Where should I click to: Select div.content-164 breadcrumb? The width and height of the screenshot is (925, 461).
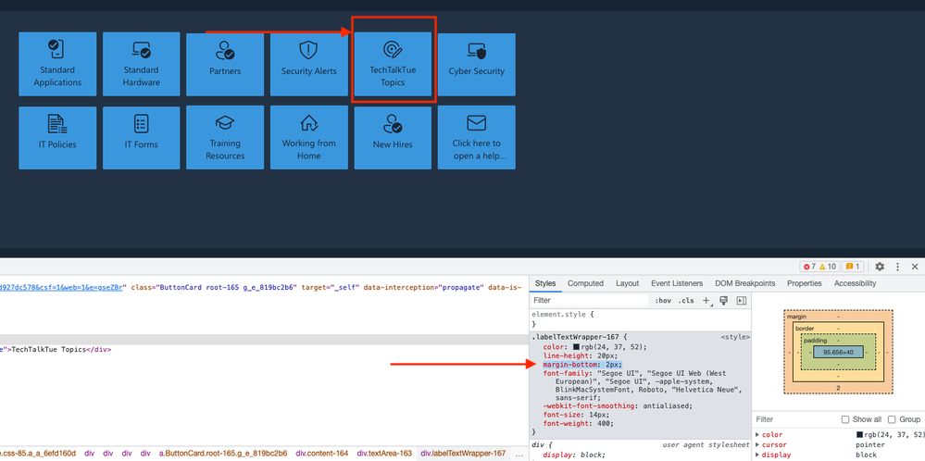pos(321,454)
